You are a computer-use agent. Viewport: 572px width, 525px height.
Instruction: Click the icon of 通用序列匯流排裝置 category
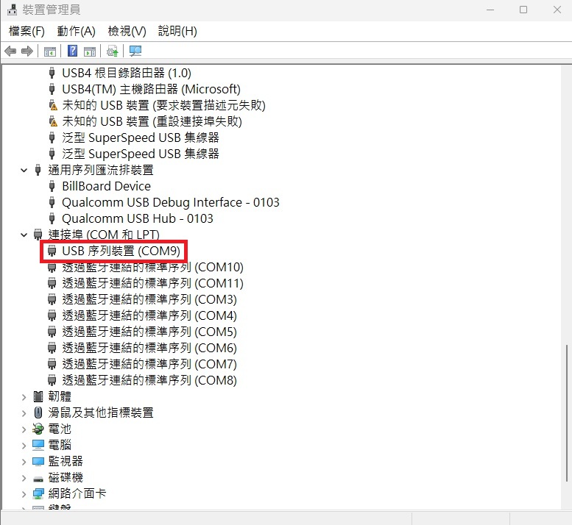(38, 170)
